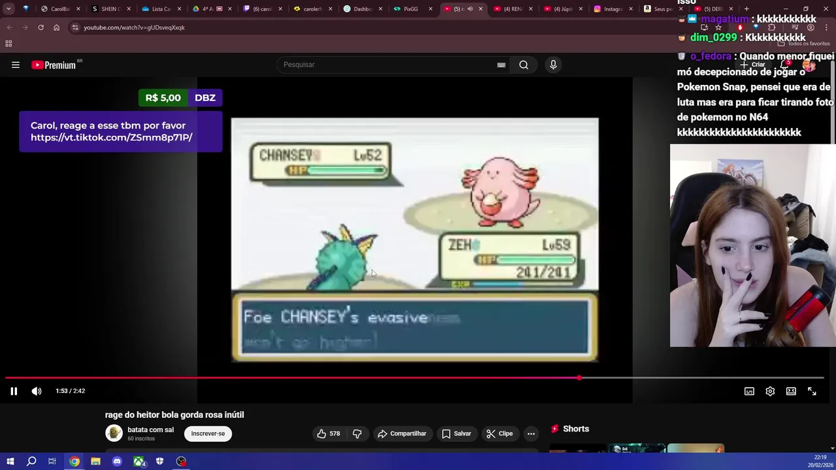Dislike the video
The height and width of the screenshot is (470, 836).
click(x=357, y=433)
